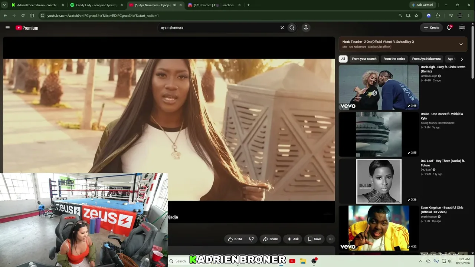
Task: Filter suggestions by 'From the series'
Action: pyautogui.click(x=394, y=59)
